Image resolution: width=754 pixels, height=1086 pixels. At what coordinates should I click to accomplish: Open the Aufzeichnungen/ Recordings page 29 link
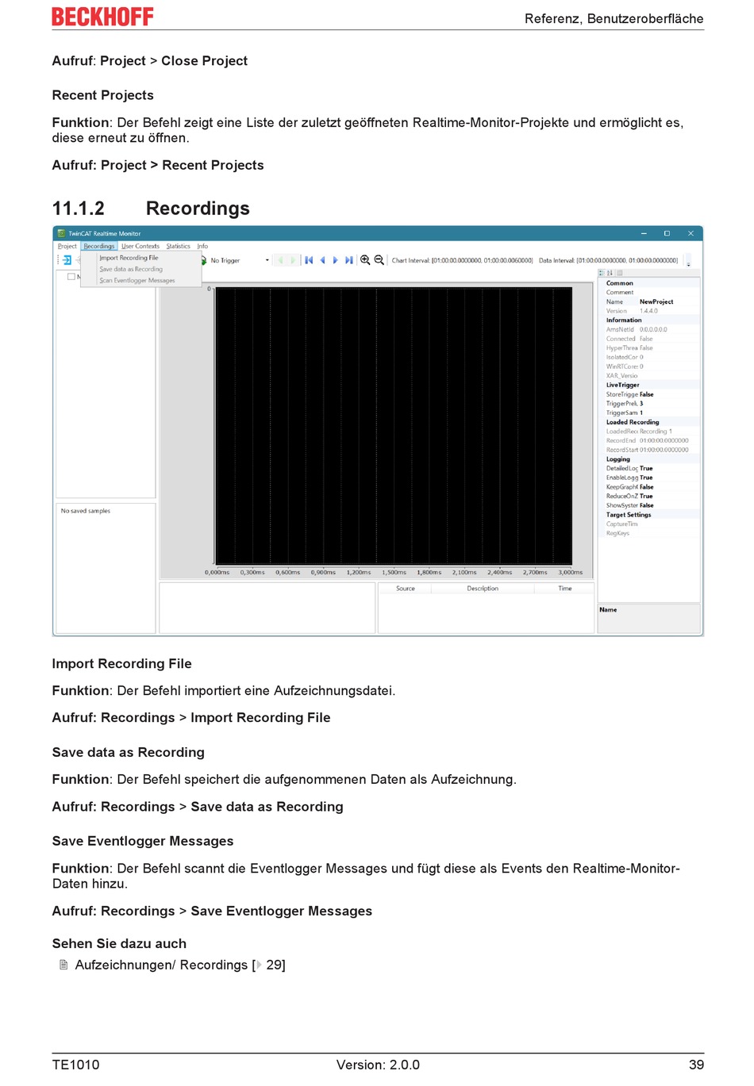tap(180, 965)
